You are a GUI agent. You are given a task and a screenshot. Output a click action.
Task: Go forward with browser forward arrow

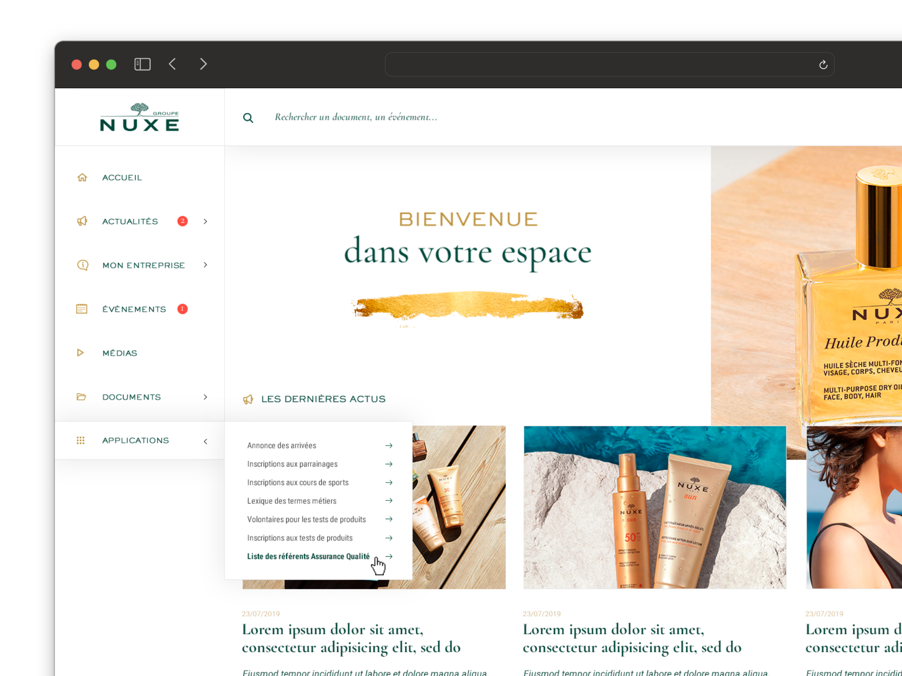coord(203,64)
